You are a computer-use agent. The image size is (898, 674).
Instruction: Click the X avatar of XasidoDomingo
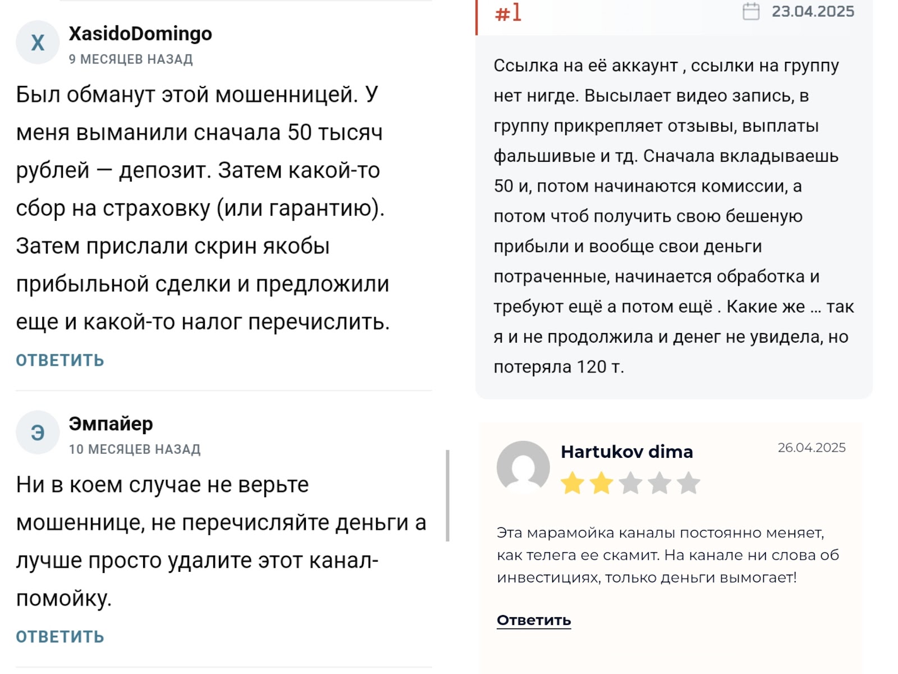(38, 43)
